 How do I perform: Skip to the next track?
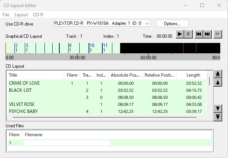[208, 34]
